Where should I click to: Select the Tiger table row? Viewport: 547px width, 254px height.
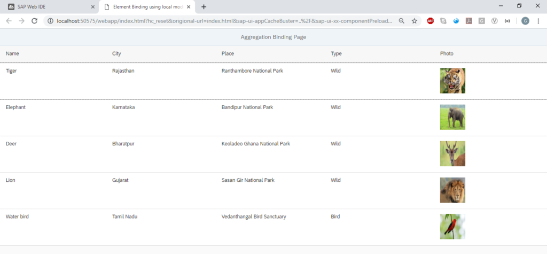tap(273, 81)
